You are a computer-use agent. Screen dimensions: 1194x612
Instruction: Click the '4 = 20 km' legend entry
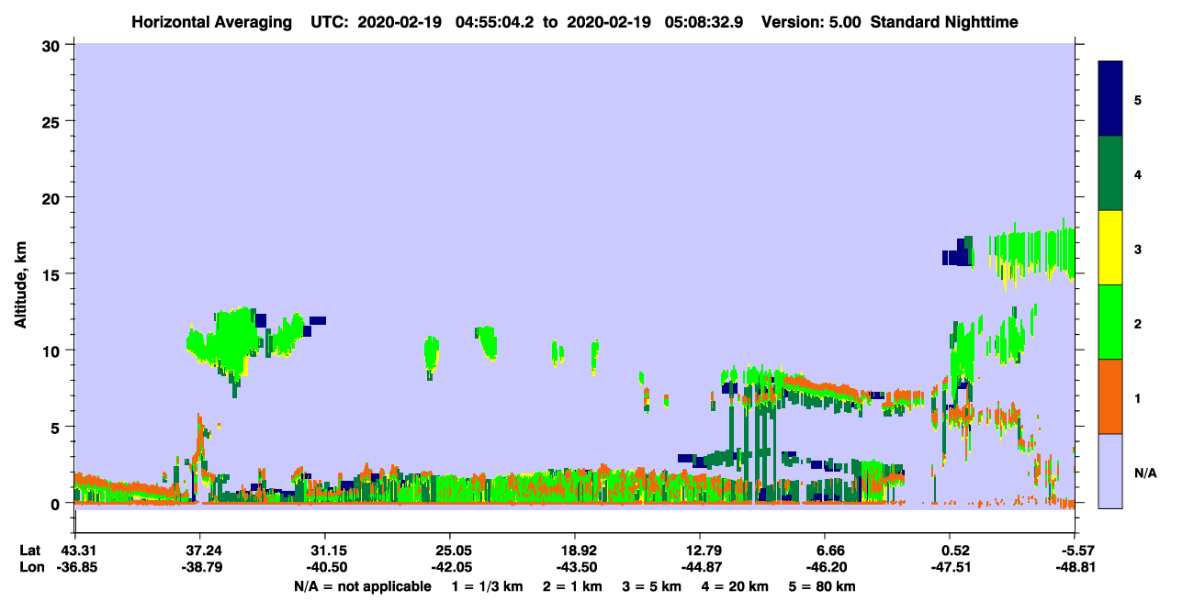[x=736, y=586]
